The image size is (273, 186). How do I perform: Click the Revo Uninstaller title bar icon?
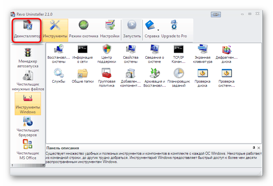(13, 14)
